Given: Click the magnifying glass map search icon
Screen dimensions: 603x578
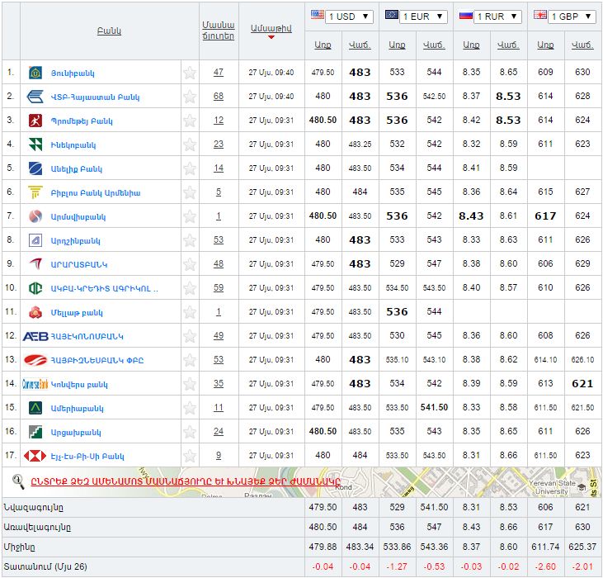Looking at the screenshot, I should [x=18, y=480].
